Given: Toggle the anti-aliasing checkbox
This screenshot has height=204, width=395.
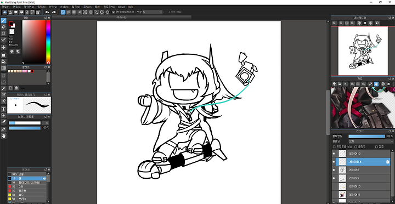Looking at the screenshot, I should (114, 12).
